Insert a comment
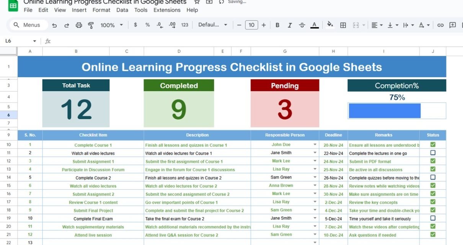 (x=453, y=25)
